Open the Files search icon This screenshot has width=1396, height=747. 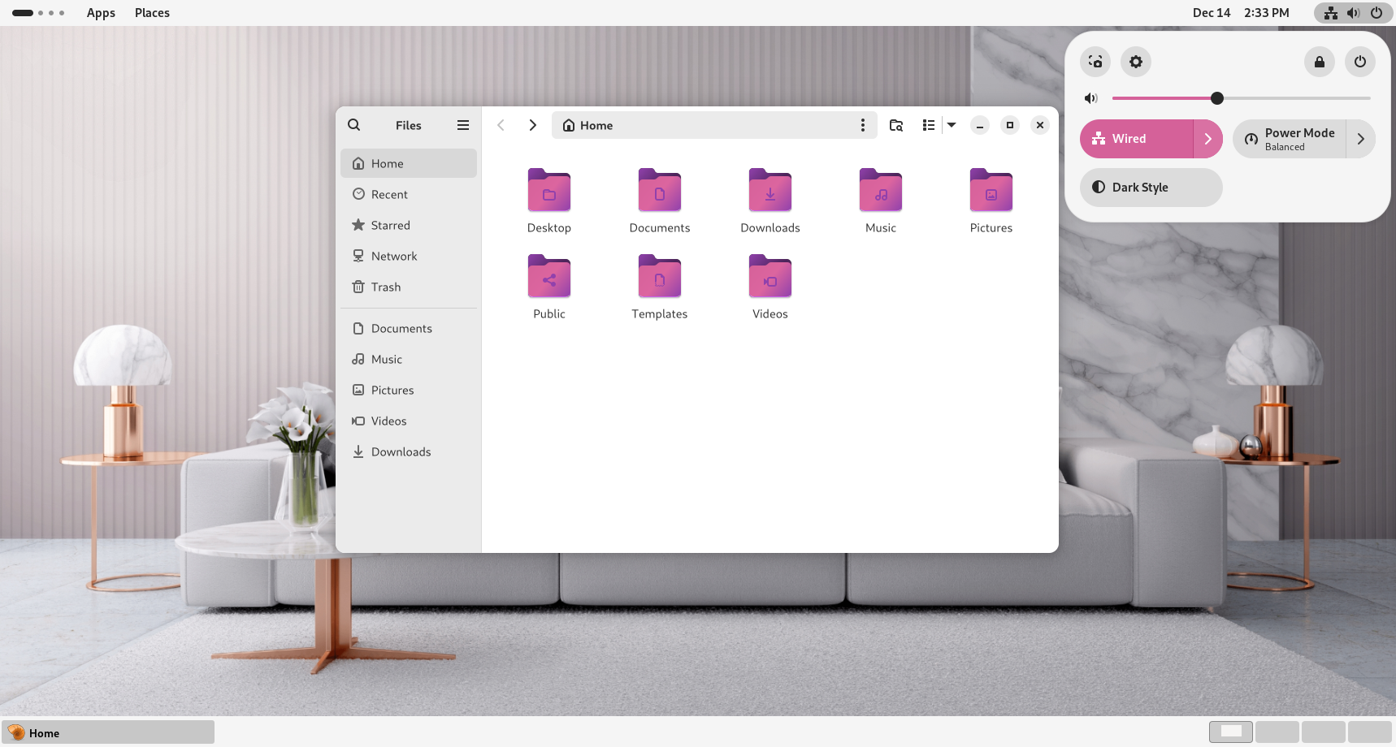[x=354, y=125]
